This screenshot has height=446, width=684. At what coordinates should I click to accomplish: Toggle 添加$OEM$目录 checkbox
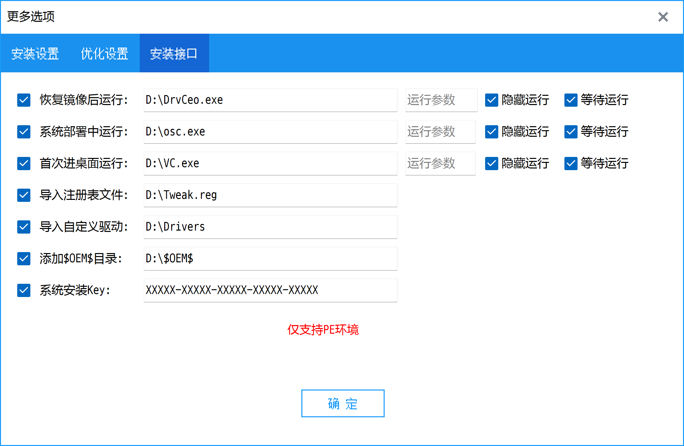(x=24, y=259)
